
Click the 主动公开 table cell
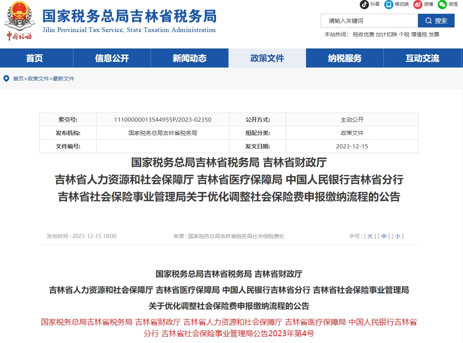(352, 119)
